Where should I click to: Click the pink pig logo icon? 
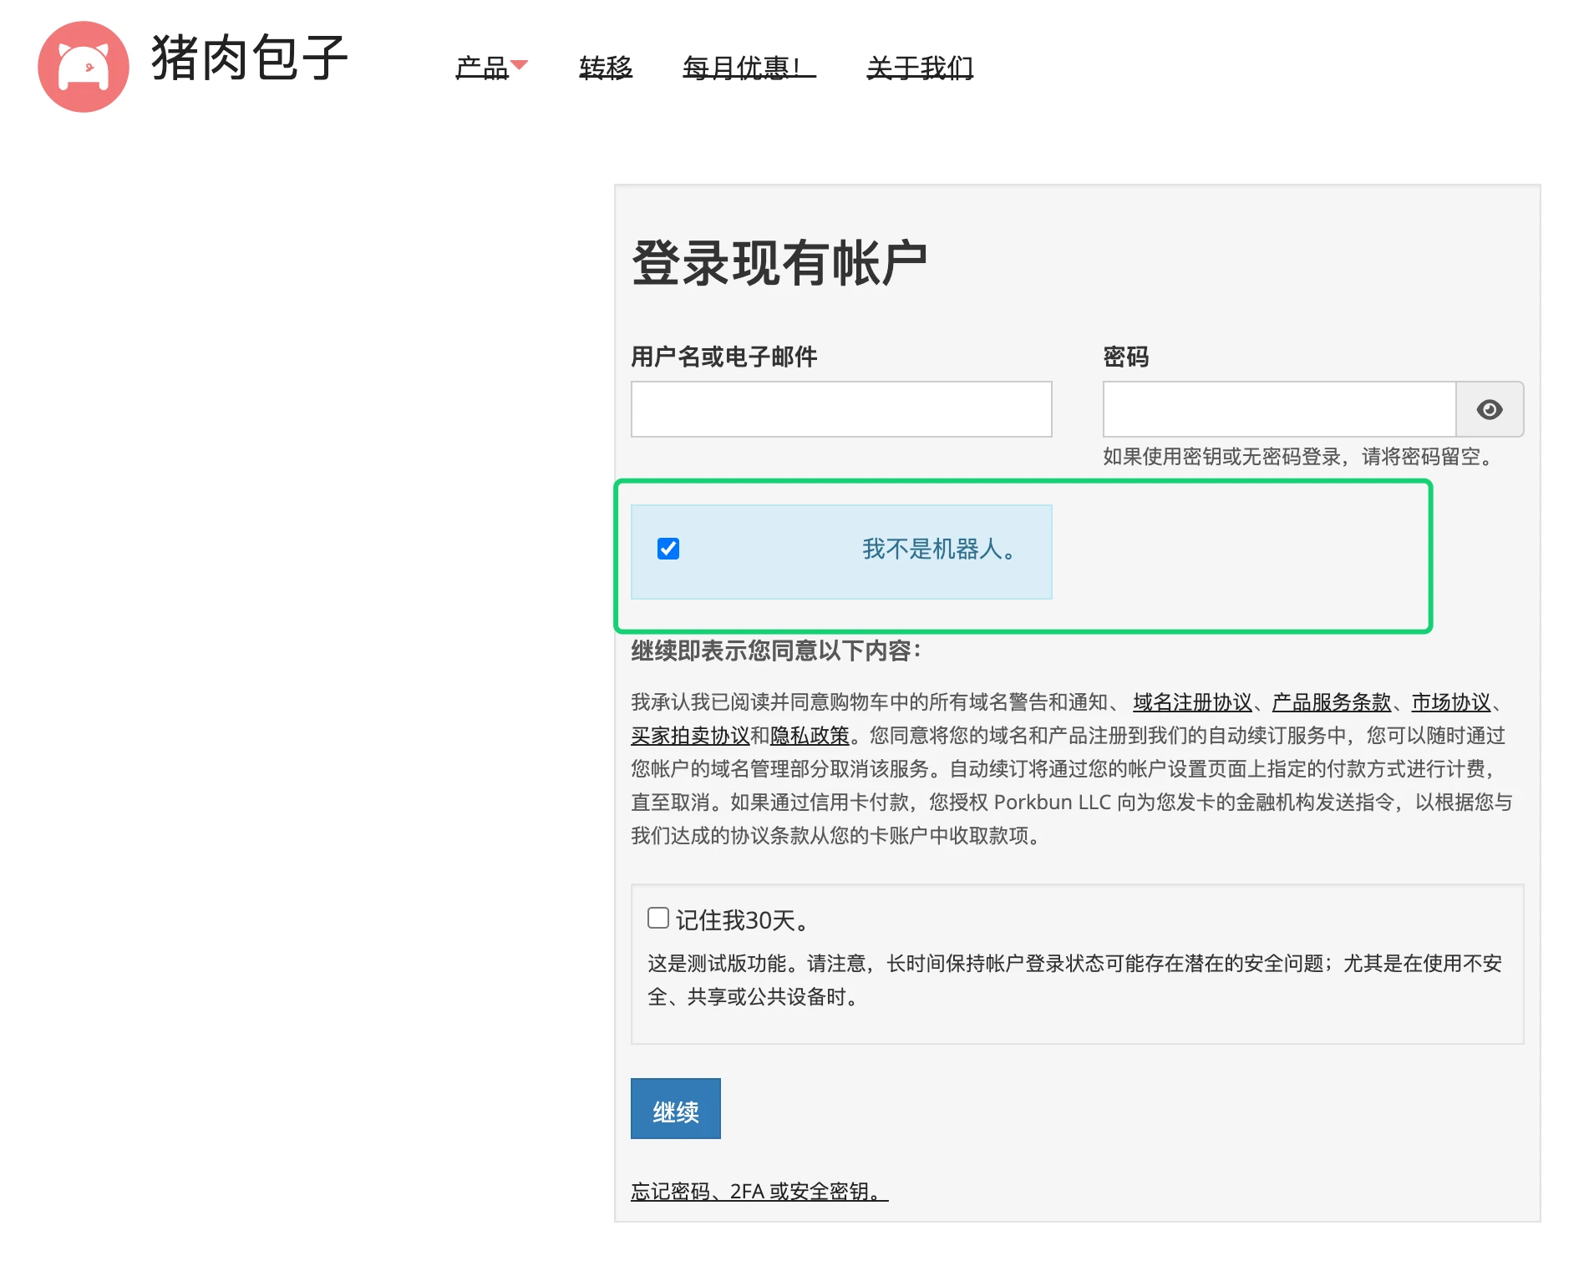click(84, 67)
